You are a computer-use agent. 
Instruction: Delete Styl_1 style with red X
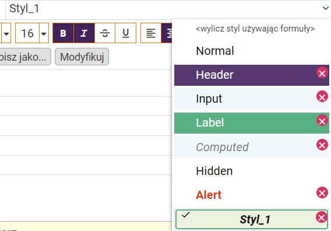[322, 217]
